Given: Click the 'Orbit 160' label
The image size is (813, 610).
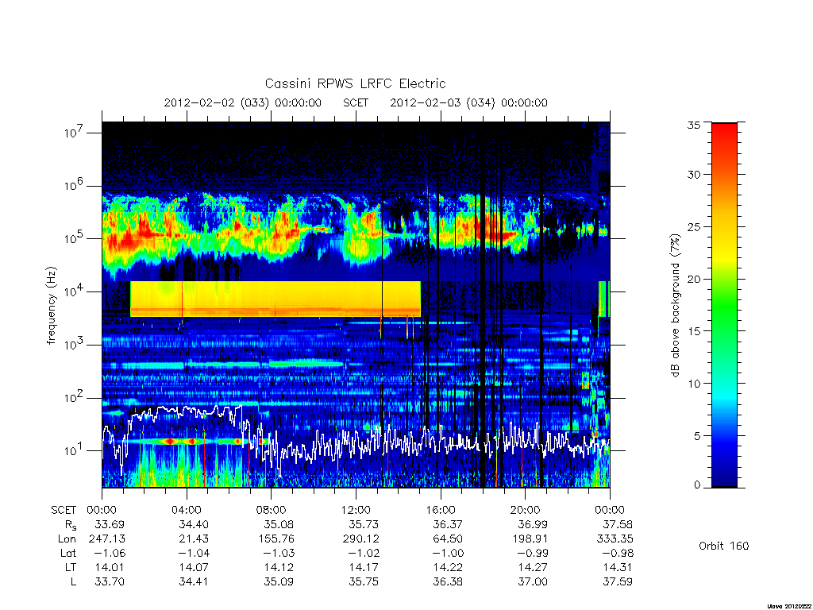Looking at the screenshot, I should 724,546.
